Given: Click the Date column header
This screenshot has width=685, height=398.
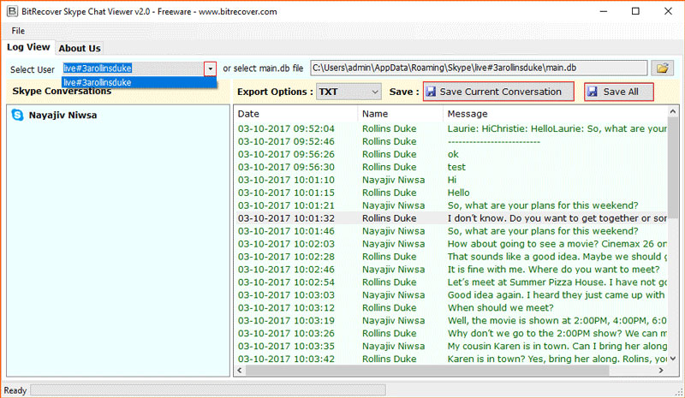Looking at the screenshot, I should (248, 114).
